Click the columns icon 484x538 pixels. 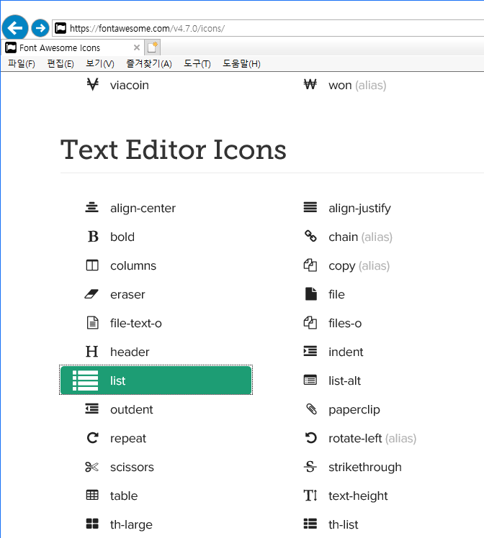pyautogui.click(x=92, y=265)
